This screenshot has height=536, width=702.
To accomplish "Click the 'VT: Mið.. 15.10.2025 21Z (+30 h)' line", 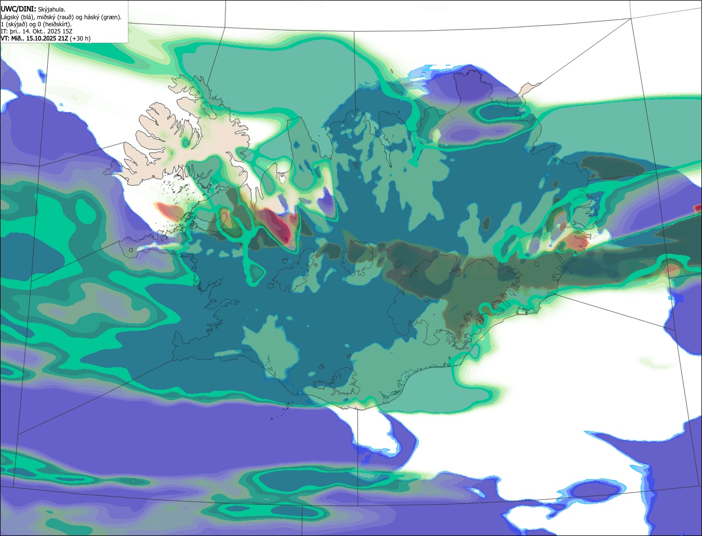I will coord(46,38).
